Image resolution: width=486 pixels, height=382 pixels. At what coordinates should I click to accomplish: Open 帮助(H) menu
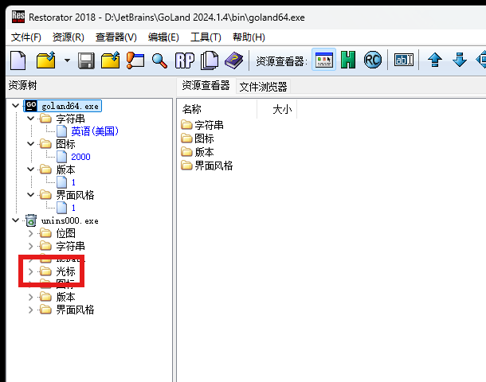(249, 37)
